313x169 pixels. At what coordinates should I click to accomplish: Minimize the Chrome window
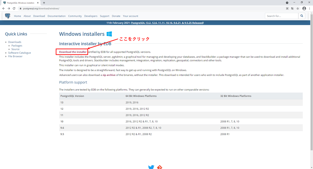[x=294, y=3]
